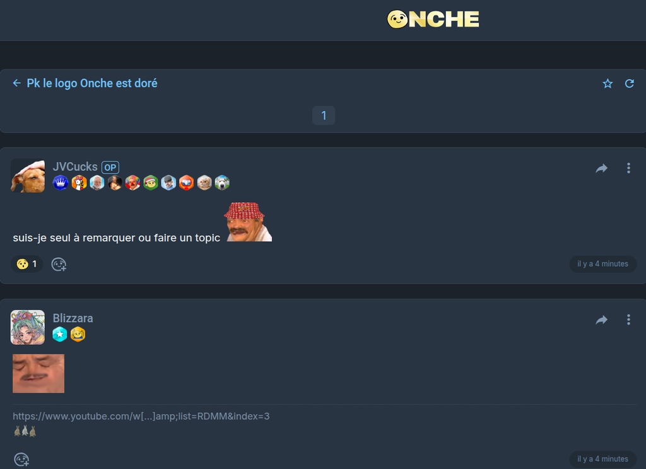
Task: Share JVCucks's post with arrow icon
Action: point(601,168)
